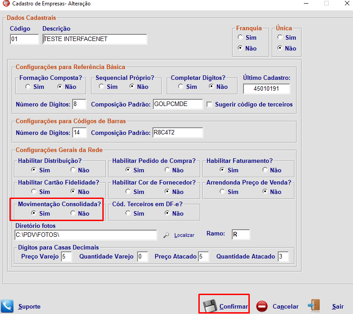The height and width of the screenshot is (314, 353).
Task: Click the Último Cadastro field 45010191
Action: [266, 89]
